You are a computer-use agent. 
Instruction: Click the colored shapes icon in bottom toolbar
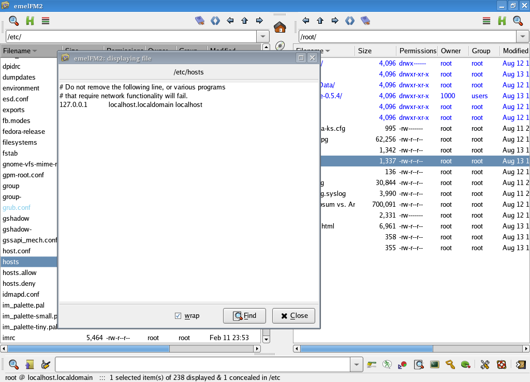[403, 365]
